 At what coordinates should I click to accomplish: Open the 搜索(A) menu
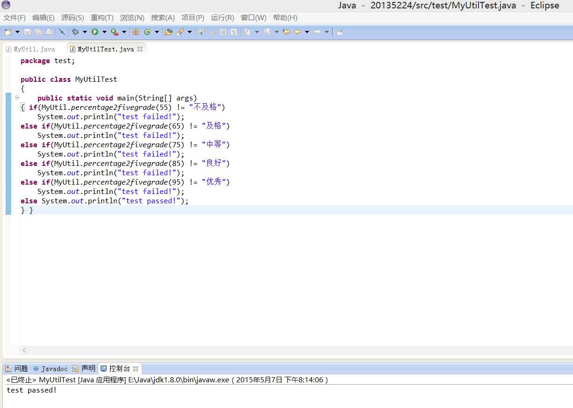[163, 18]
